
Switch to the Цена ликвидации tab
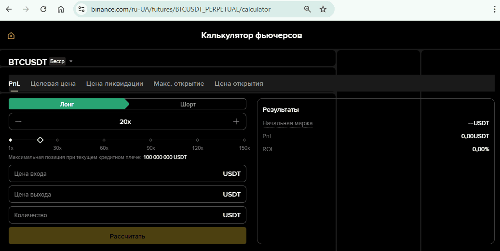click(x=114, y=84)
